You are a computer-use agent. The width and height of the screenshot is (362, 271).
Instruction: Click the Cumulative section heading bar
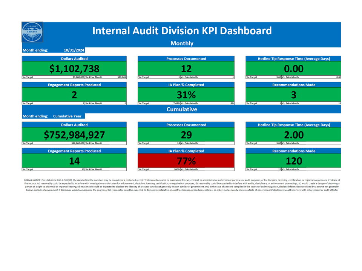point(182,109)
